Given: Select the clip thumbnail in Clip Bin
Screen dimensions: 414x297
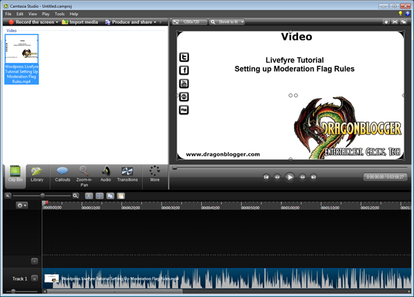Looking at the screenshot, I should pos(21,48).
